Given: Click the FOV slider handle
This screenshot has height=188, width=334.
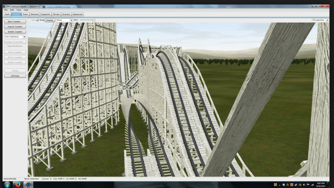Looking at the screenshot, I should 94,20.
